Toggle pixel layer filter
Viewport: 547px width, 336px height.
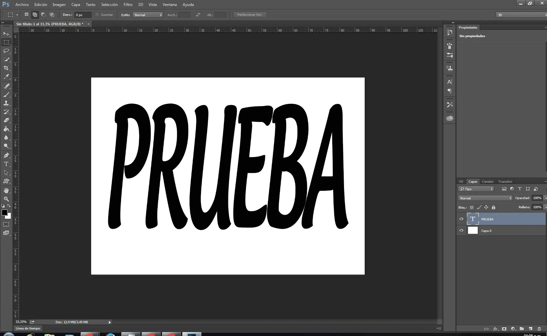[504, 189]
